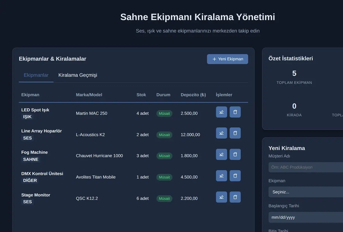Click the Fog Machine name
The height and width of the screenshot is (232, 343).
(x=34, y=152)
